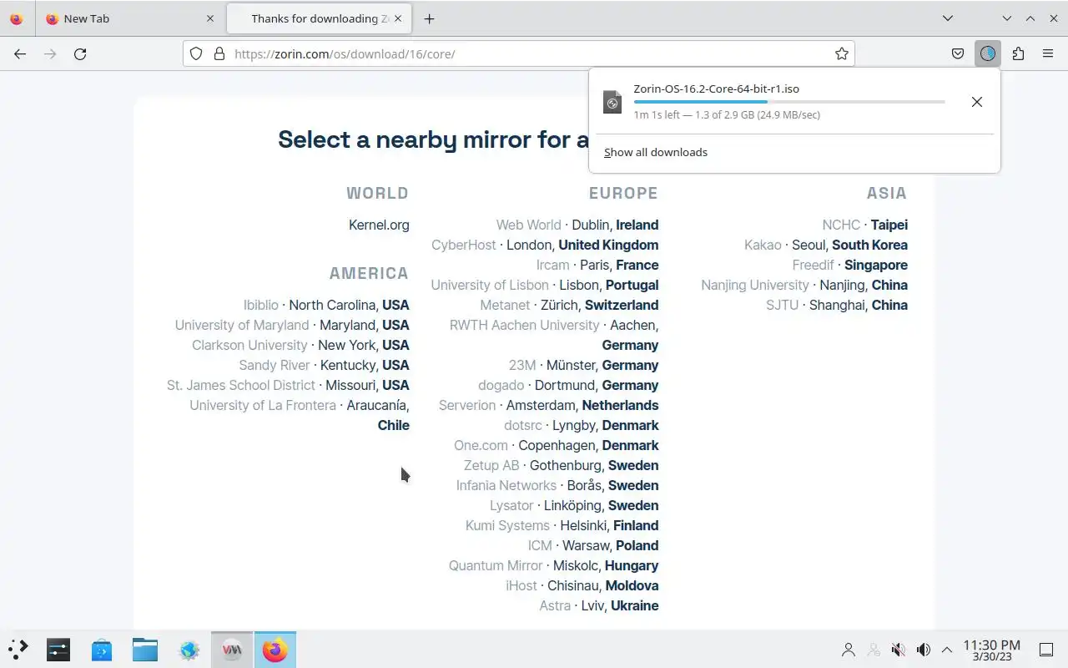Image resolution: width=1068 pixels, height=668 pixels.
Task: Open the application launcher in taskbar
Action: [18, 649]
